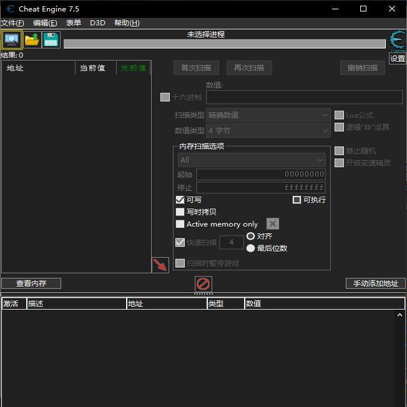Click the 数值 value input field
The width and height of the screenshot is (407, 407).
pyautogui.click(x=305, y=97)
